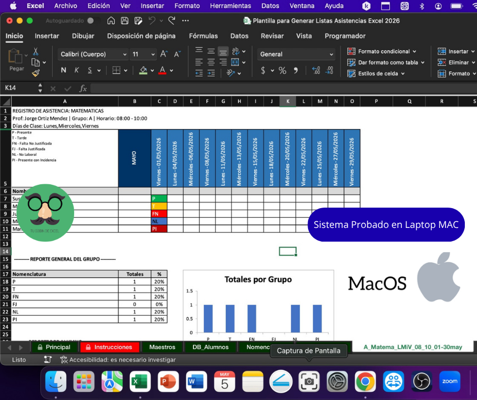This screenshot has height=400, width=477.
Task: Click the Redo arrow icon
Action: [x=172, y=21]
